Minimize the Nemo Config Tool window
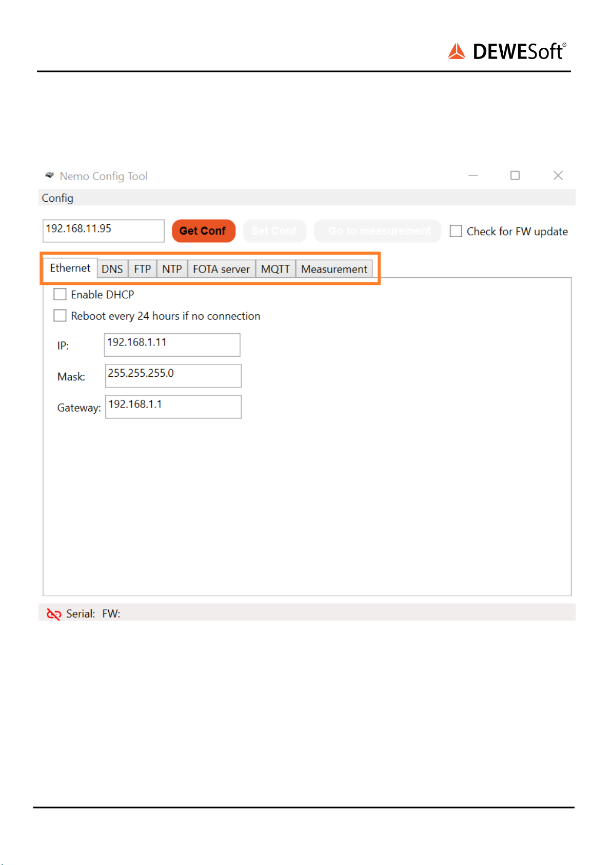Image resolution: width=612 pixels, height=865 pixels. click(473, 176)
